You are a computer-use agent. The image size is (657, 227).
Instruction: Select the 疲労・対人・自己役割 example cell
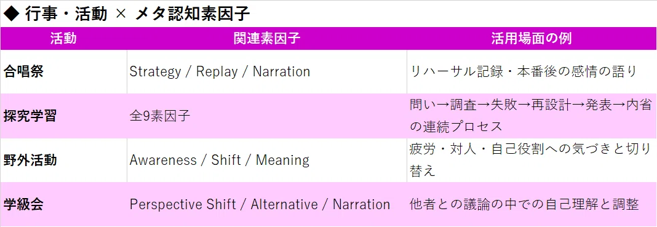tap(532, 161)
